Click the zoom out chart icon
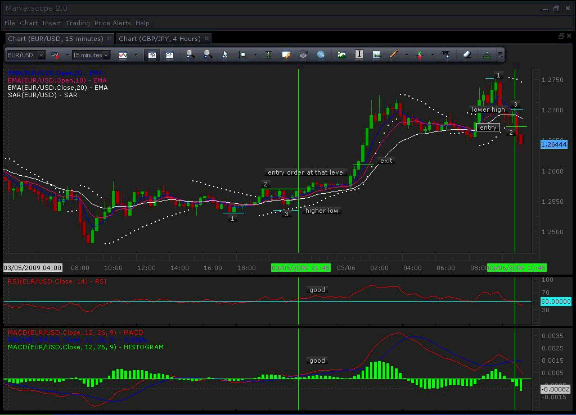This screenshot has width=576, height=415. pyautogui.click(x=208, y=54)
